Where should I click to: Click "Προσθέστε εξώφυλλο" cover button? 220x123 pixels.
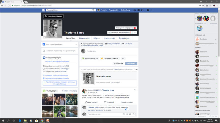tap(53, 16)
